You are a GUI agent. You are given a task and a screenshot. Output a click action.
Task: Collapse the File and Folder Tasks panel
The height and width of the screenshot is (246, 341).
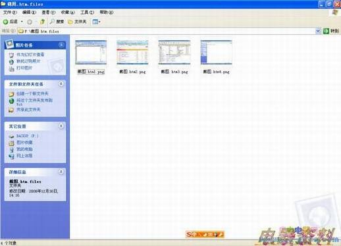coord(61,84)
